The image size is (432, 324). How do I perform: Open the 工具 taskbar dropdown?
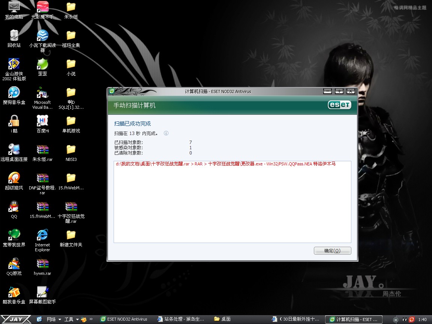click(71, 319)
